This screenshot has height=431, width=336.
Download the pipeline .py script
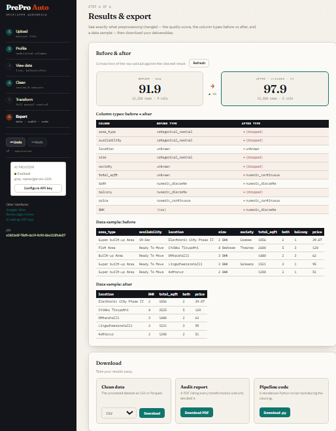pyautogui.click(x=275, y=413)
